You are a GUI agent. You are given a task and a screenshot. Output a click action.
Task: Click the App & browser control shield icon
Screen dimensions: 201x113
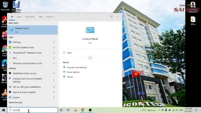pyautogui.click(x=10, y=92)
